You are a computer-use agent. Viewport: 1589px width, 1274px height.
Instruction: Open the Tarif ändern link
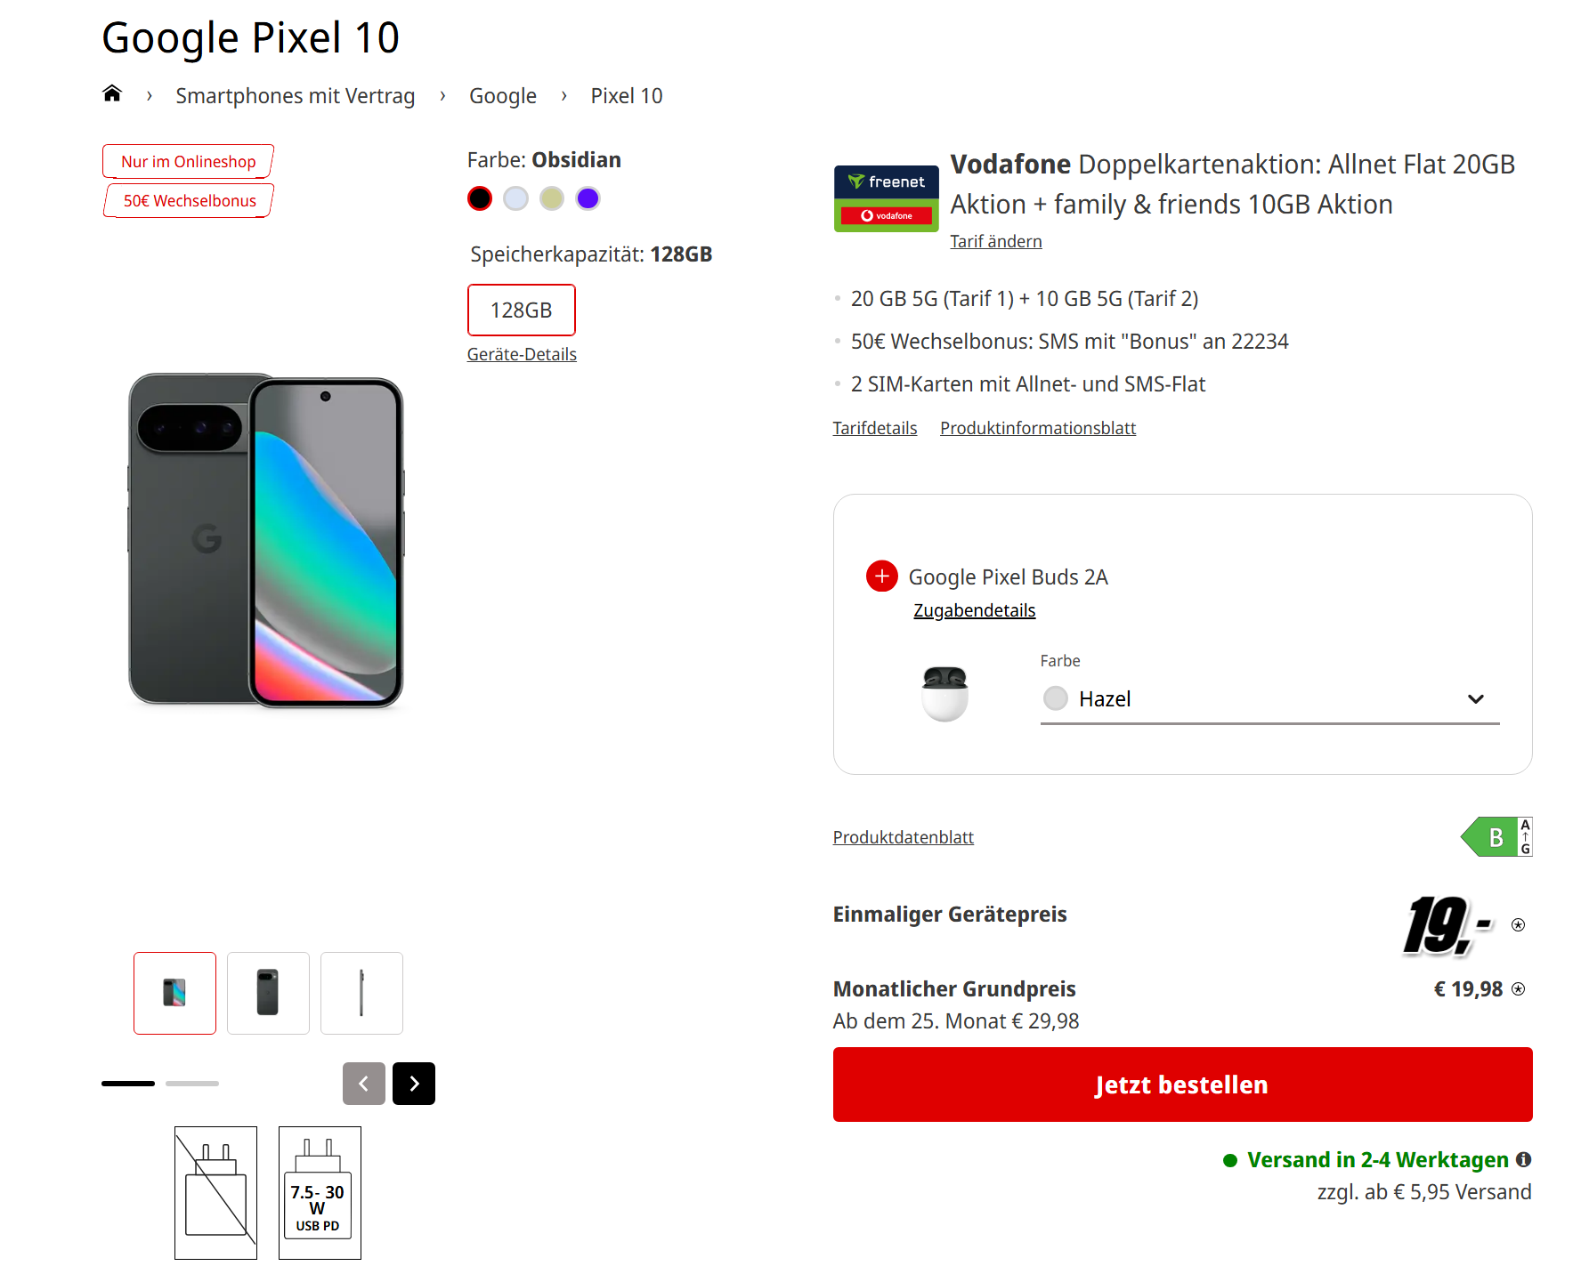pos(995,242)
